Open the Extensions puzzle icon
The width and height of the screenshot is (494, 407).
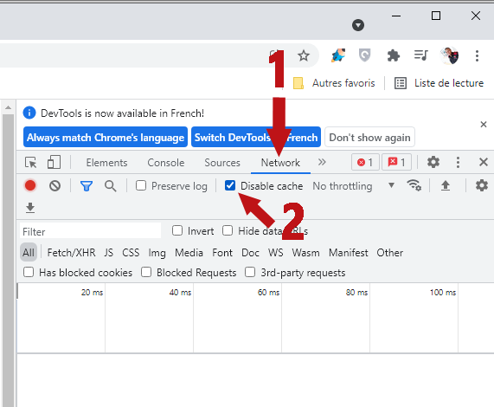(393, 55)
